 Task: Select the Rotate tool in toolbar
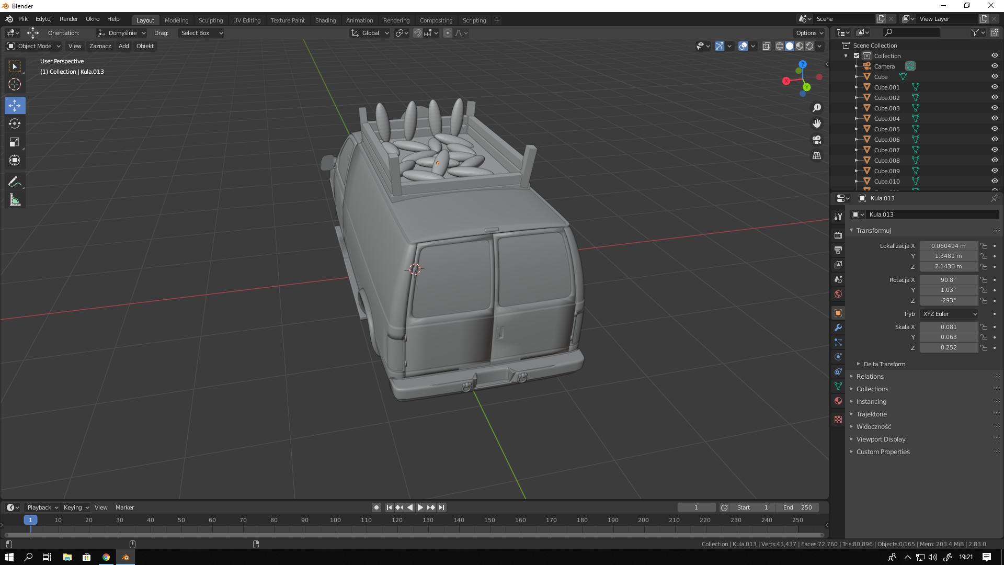click(15, 123)
